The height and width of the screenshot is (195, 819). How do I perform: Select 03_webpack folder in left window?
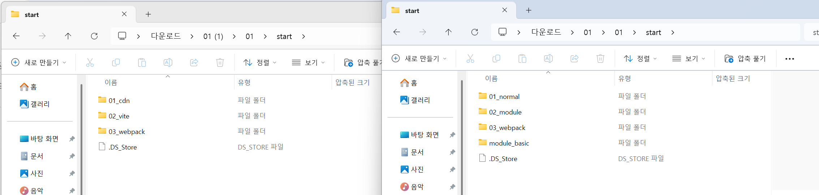[121, 131]
